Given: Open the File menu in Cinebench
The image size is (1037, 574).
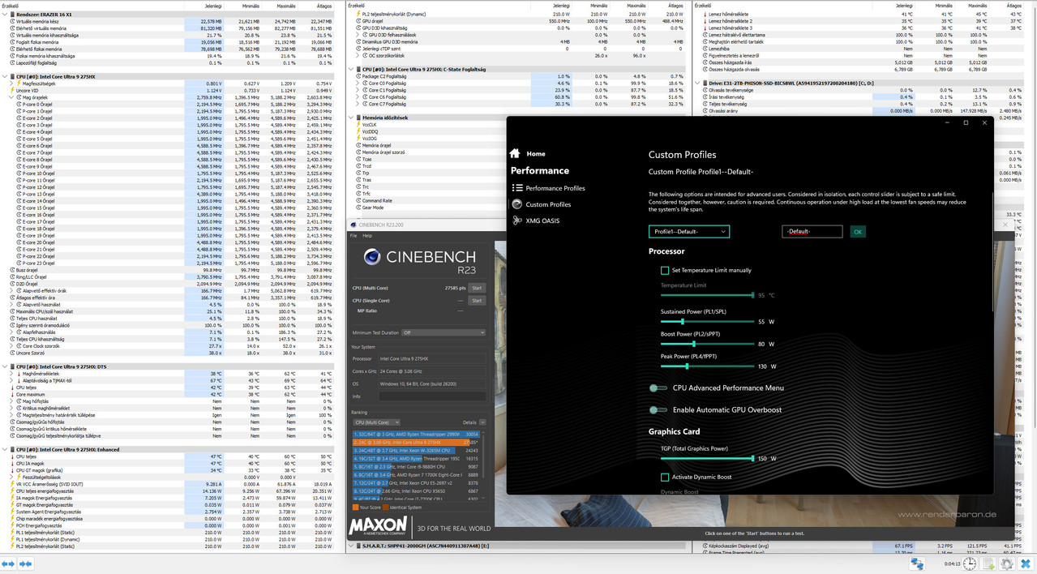Looking at the screenshot, I should pyautogui.click(x=354, y=236).
